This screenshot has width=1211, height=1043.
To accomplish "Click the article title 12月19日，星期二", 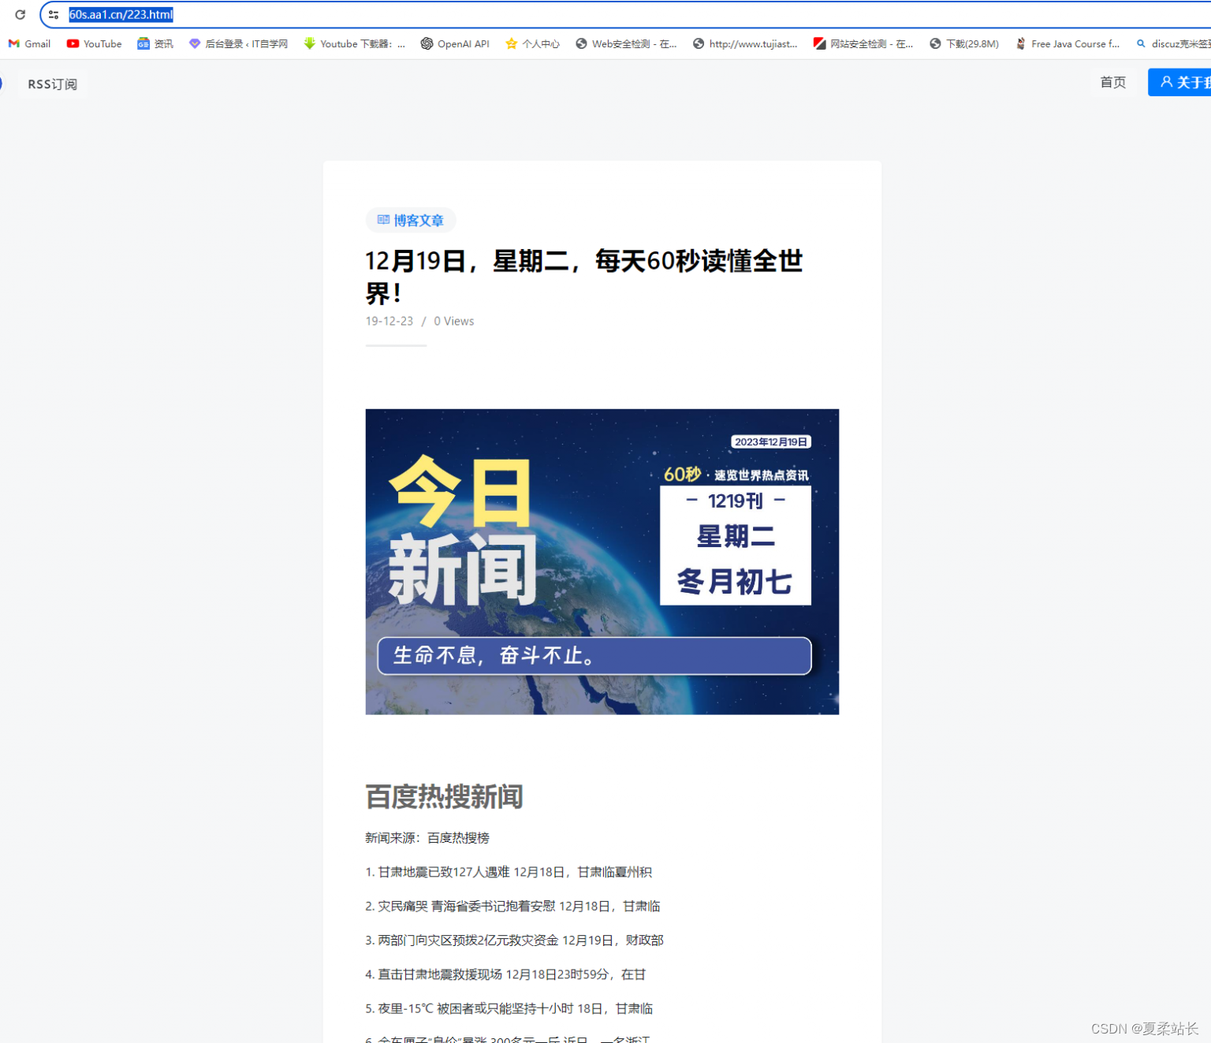I will pos(583,277).
